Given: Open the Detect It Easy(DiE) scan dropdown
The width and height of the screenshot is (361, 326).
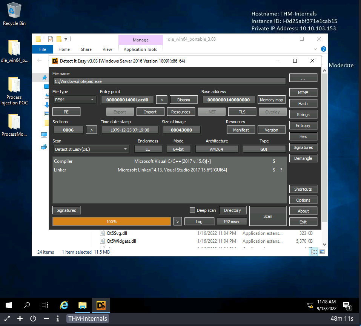Looking at the screenshot, I should click(91, 149).
